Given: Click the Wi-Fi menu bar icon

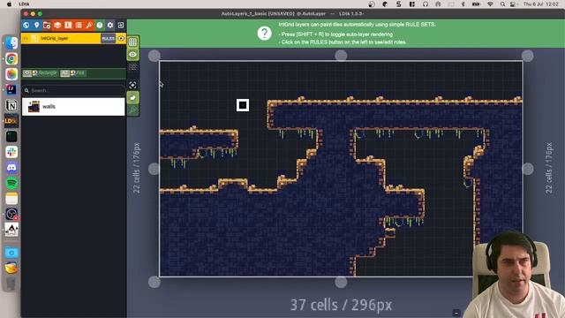Looking at the screenshot, I should click(x=490, y=4).
